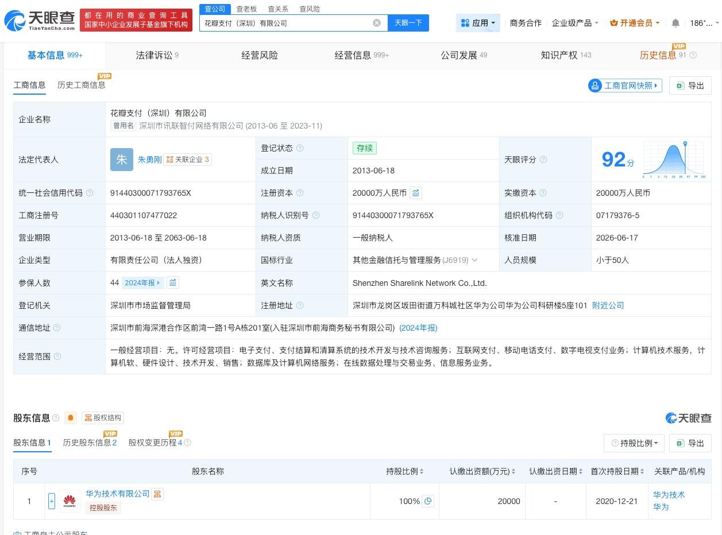Click help icon beside 股东信息 heading

56,418
